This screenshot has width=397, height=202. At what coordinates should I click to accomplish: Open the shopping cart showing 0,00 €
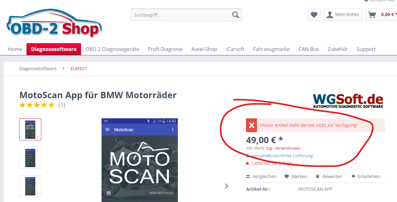[x=381, y=15]
